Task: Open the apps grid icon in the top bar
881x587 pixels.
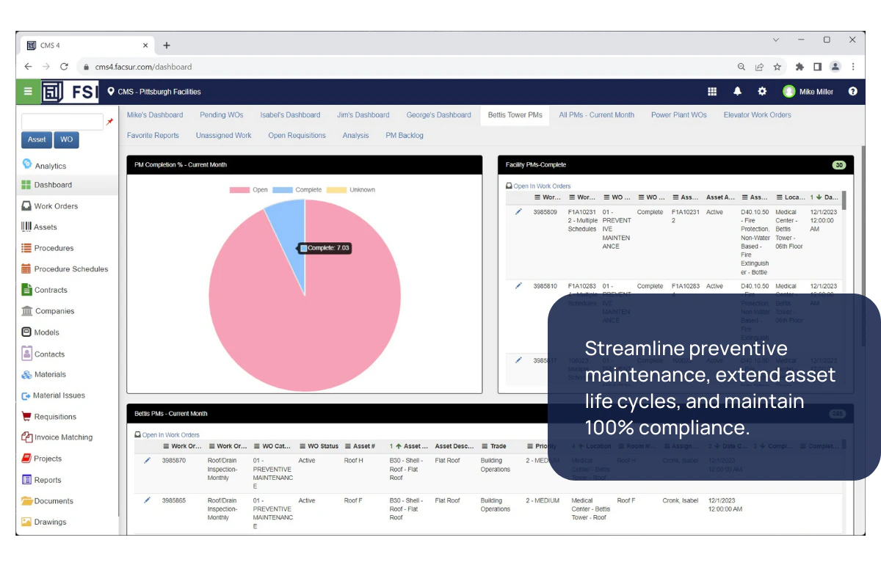Action: (712, 91)
